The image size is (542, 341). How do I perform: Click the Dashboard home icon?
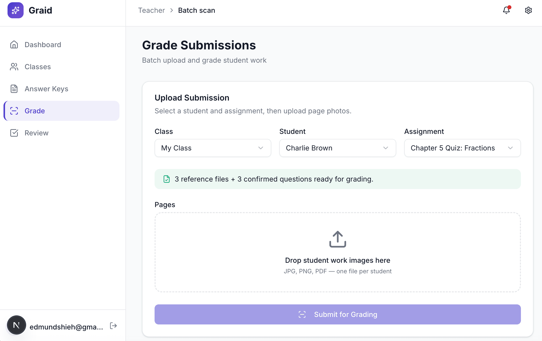14,45
